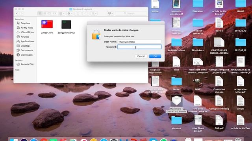
Task: Open the gear Action menu dropdown
Action: point(70,13)
